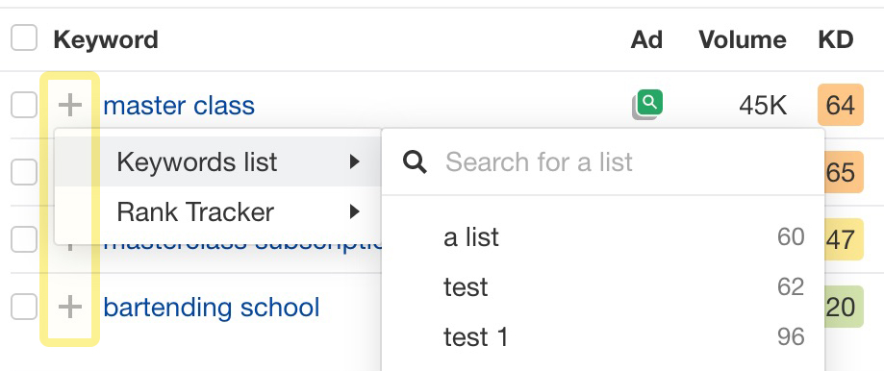The width and height of the screenshot is (884, 371).
Task: Click the KD 47 badge
Action: 840,239
